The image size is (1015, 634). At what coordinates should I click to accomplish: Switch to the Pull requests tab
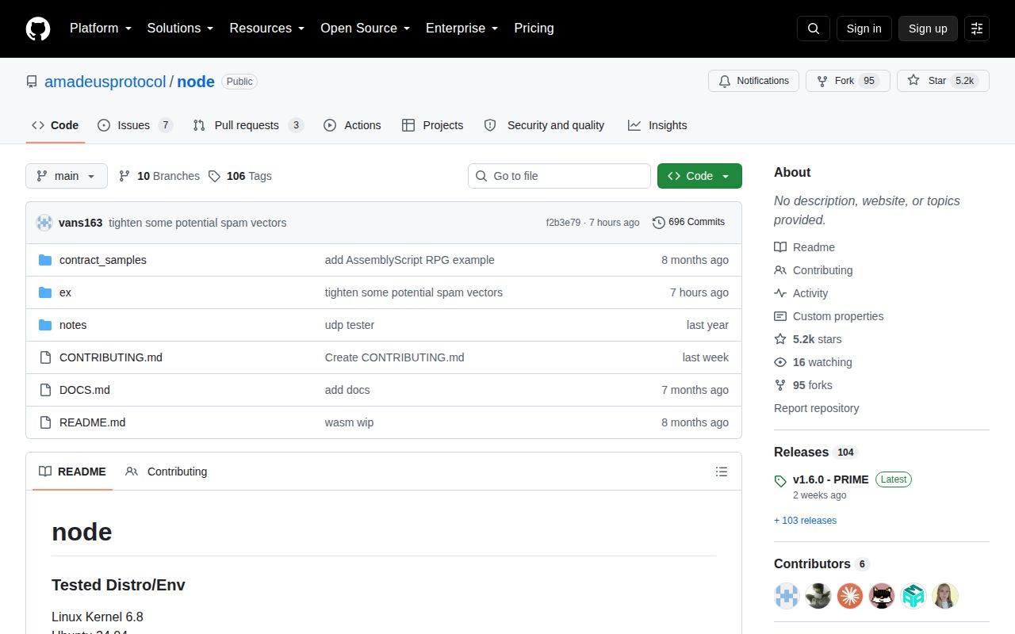point(248,125)
